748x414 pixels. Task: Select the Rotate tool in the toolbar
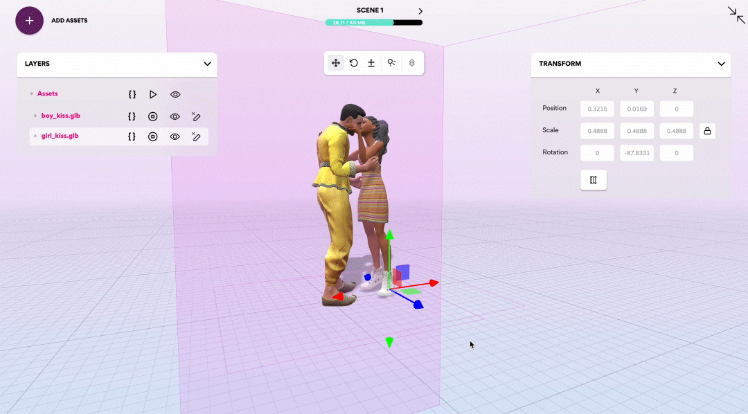[x=353, y=62]
